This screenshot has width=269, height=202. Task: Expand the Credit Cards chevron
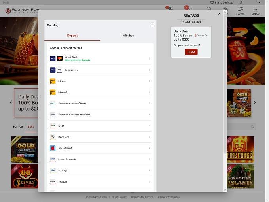(x=150, y=59)
